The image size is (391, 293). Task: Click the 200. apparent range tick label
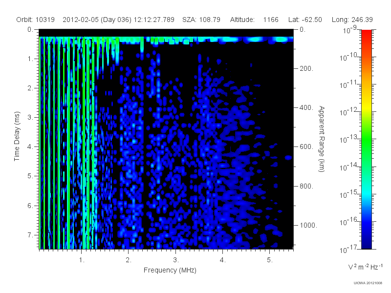tap(306, 68)
